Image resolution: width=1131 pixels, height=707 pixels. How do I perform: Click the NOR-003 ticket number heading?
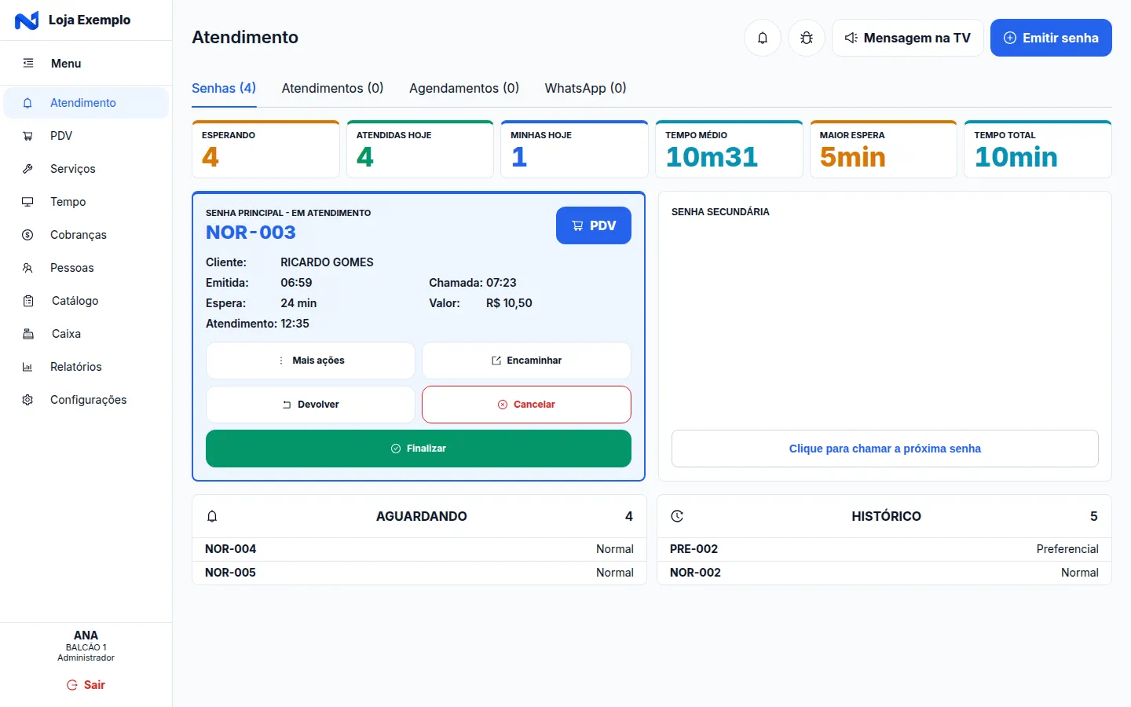[x=251, y=233]
